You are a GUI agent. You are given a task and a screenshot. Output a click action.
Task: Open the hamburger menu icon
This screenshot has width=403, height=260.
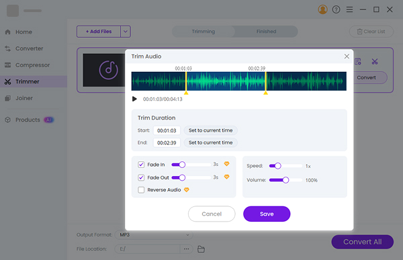(349, 9)
